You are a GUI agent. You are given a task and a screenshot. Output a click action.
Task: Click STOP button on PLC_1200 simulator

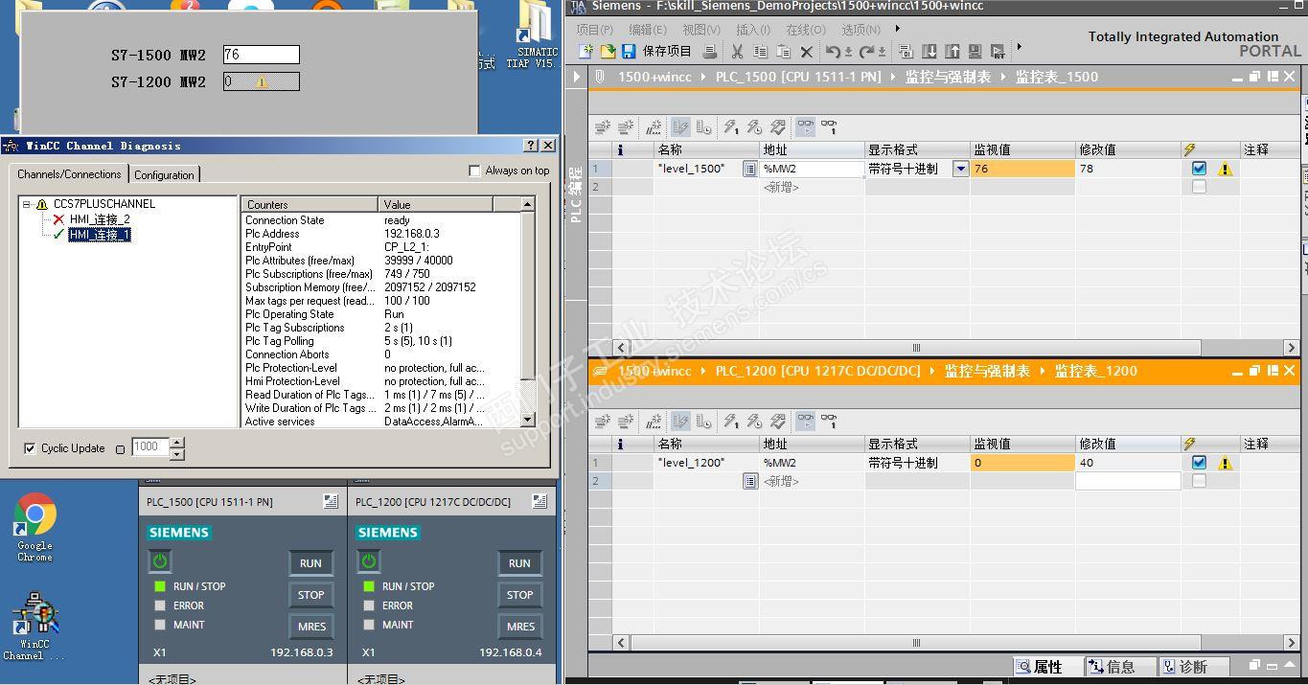[519, 595]
